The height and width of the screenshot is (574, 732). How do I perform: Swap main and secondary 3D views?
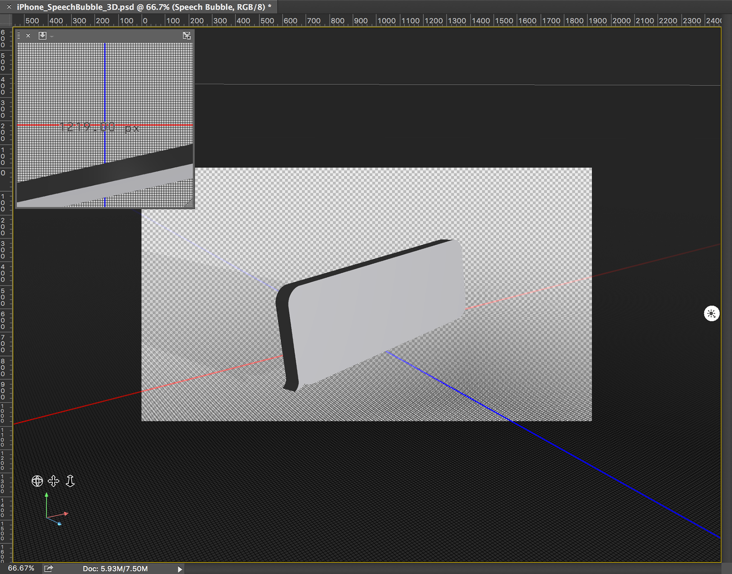tap(186, 35)
